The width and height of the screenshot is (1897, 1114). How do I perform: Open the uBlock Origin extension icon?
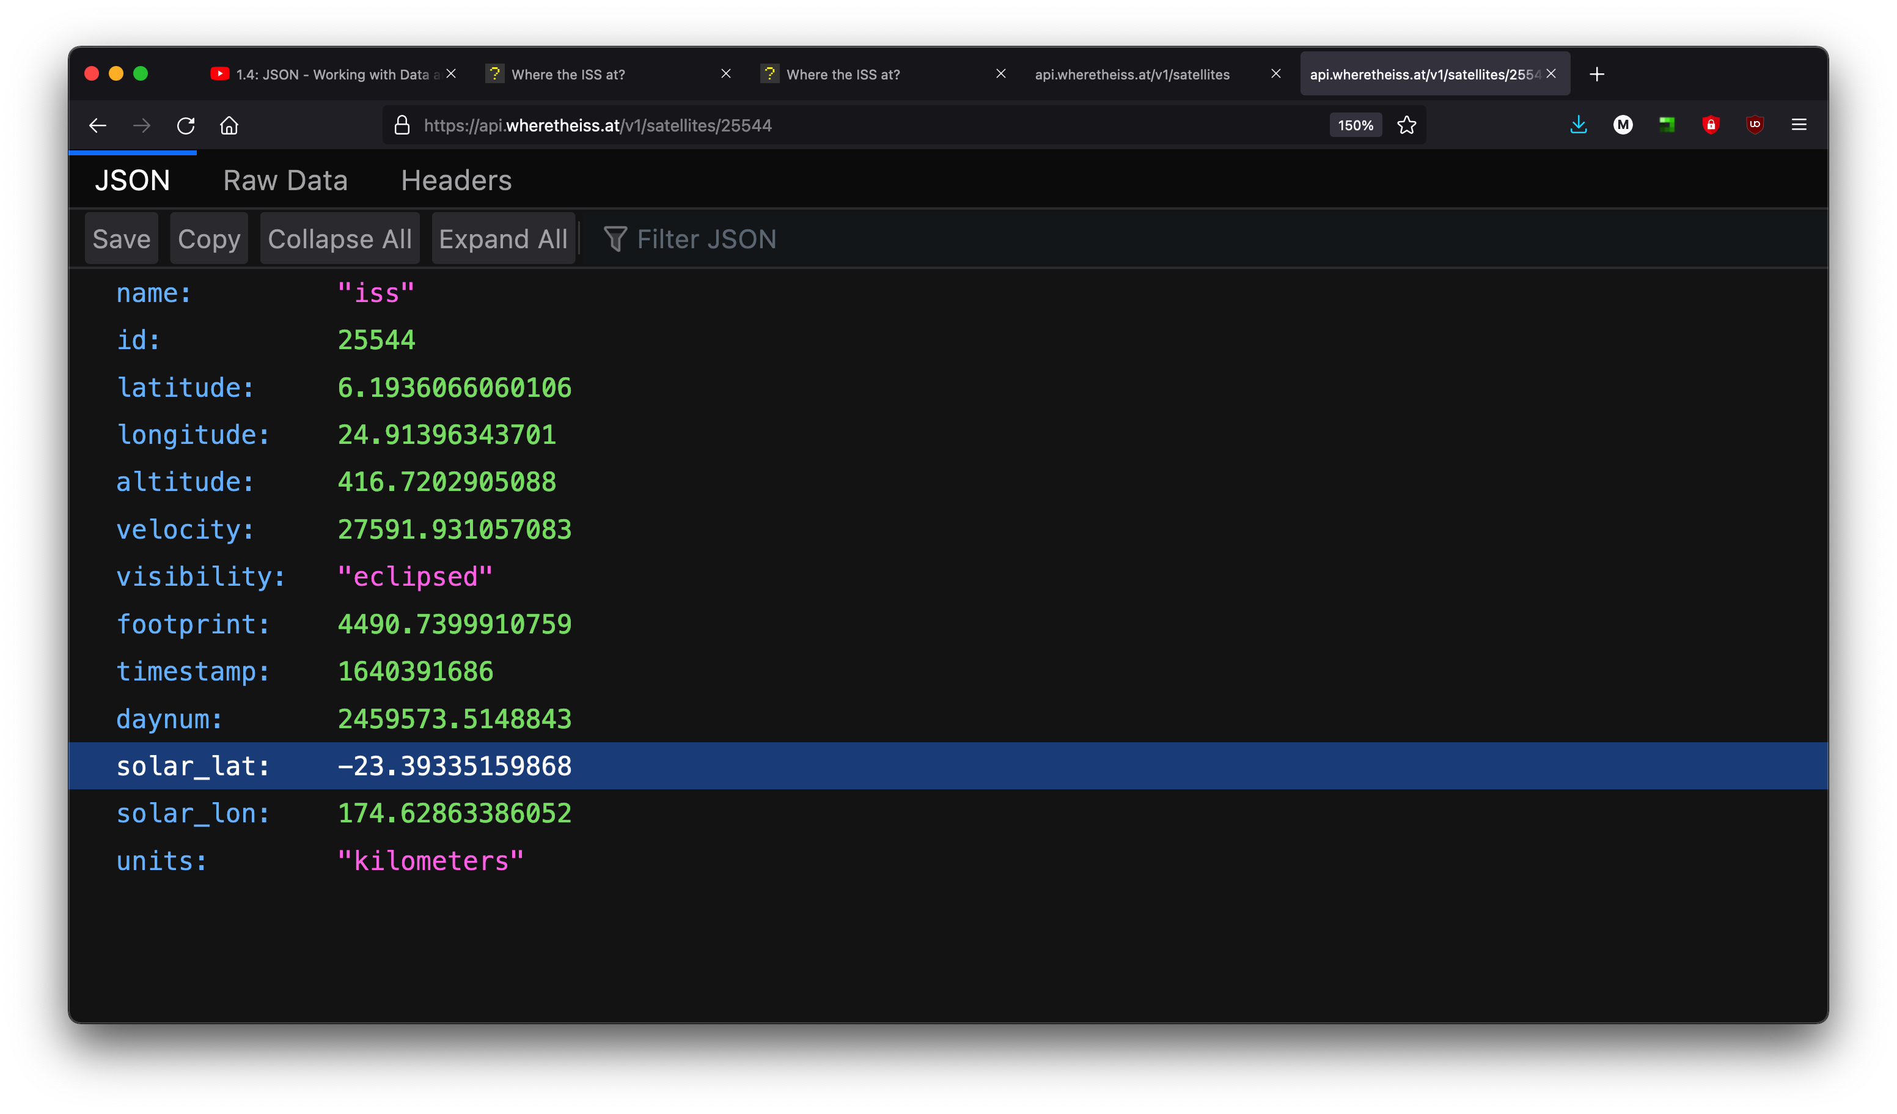(1755, 125)
